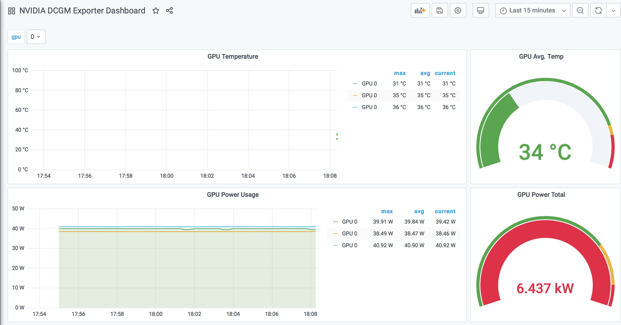Open the dashboards grid icon
The width and height of the screenshot is (621, 325).
(12, 11)
